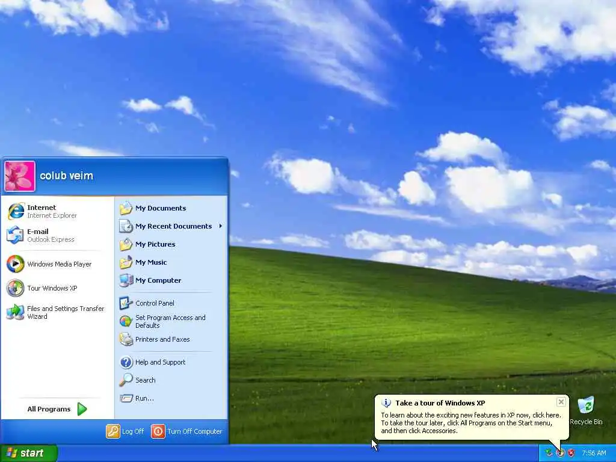Open Control Panel icon
Image resolution: width=616 pixels, height=462 pixels.
tap(126, 303)
